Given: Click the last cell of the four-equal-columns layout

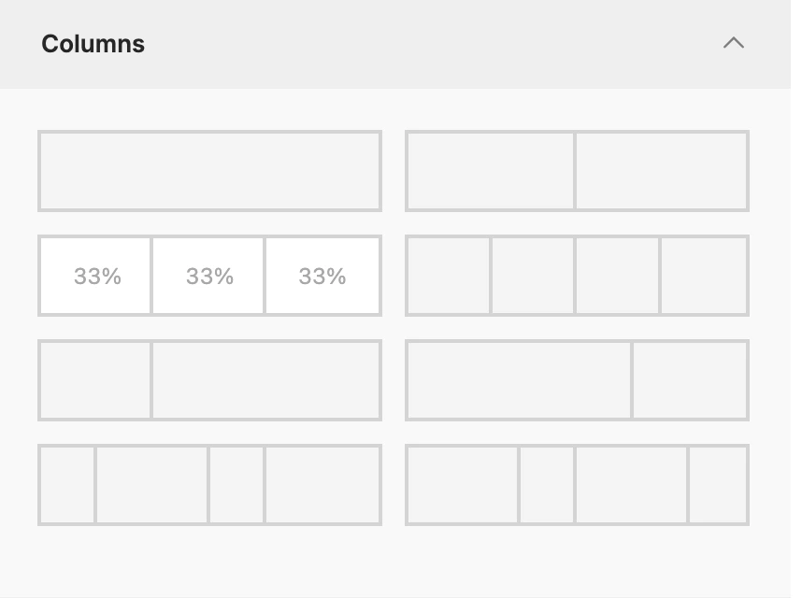Looking at the screenshot, I should [704, 276].
